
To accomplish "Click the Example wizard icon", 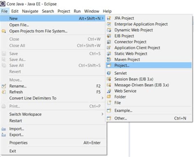I will 109,111.
